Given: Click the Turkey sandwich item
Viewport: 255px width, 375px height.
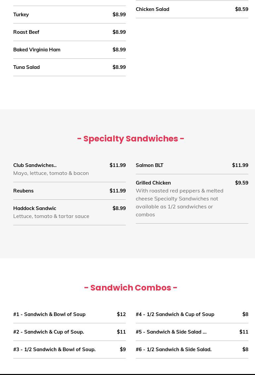Looking at the screenshot, I should click(21, 15).
